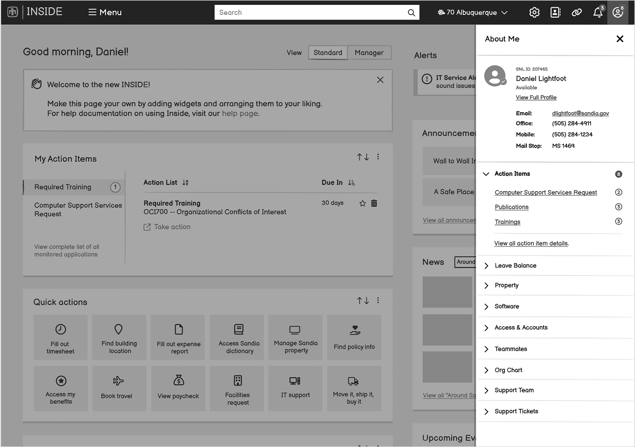
Task: Open the Computer Support Services Request list
Action: (545, 192)
